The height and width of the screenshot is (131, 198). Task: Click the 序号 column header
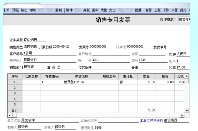15,76
